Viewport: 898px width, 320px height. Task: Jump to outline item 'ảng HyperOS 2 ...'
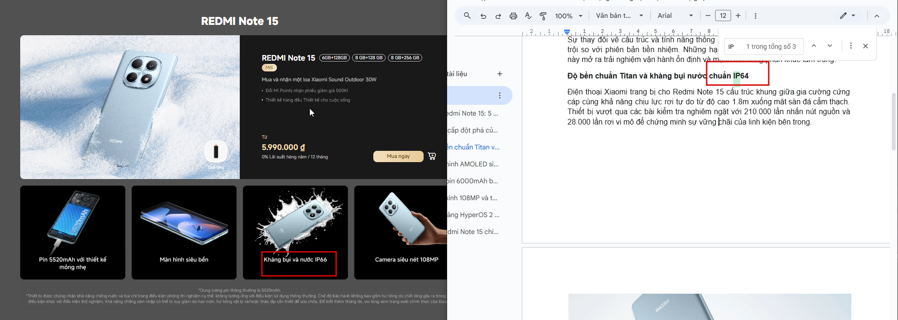473,215
